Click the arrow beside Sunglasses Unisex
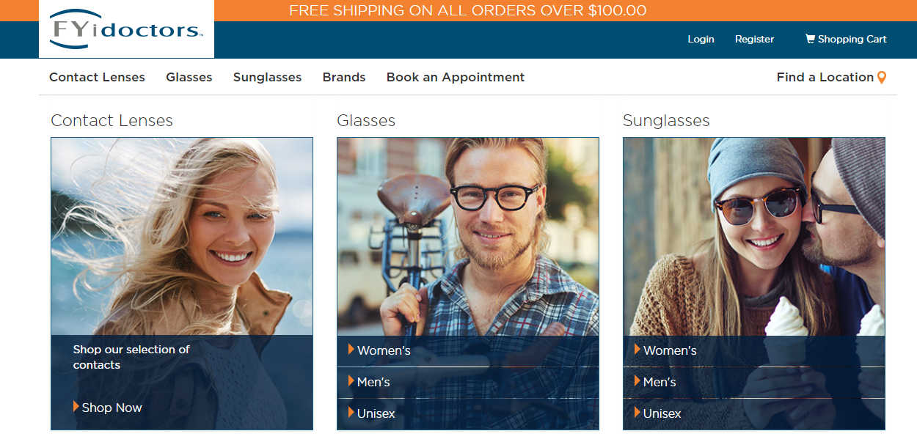The height and width of the screenshot is (442, 917). point(637,413)
